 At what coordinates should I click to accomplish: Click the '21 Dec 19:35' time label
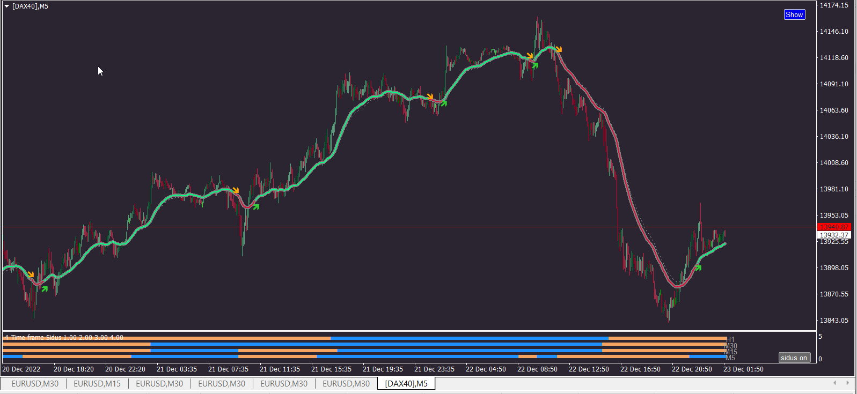pyautogui.click(x=383, y=369)
